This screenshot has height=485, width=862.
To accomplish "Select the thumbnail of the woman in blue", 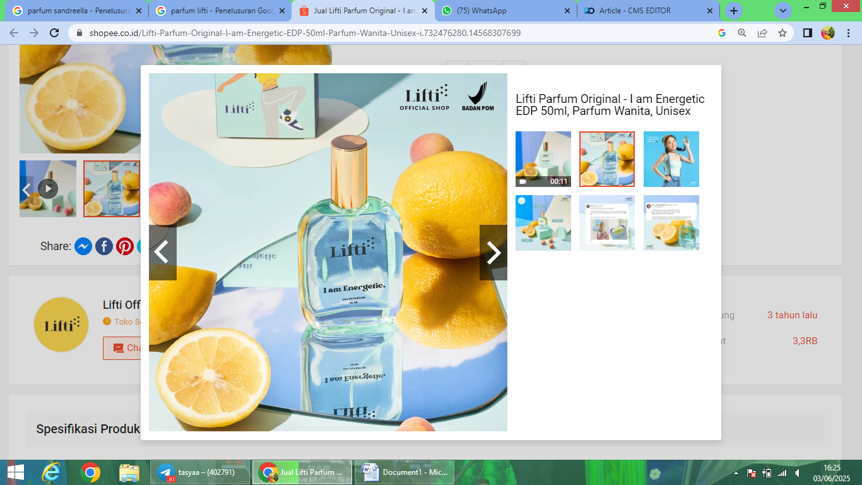I will click(671, 159).
